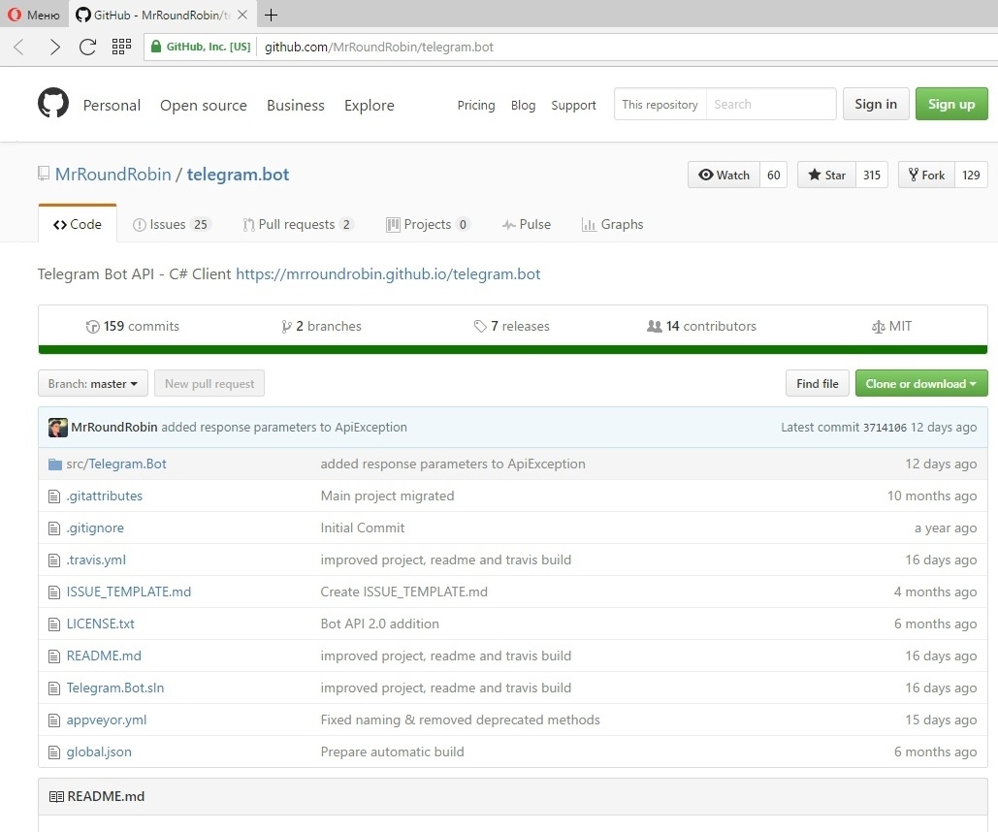Click the GitHub octocat logo
Screen dimensions: 998x832
[52, 103]
